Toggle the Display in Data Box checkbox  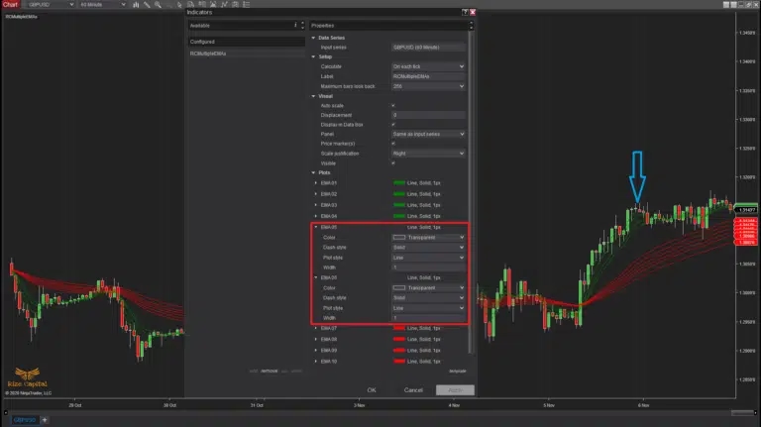[393, 124]
